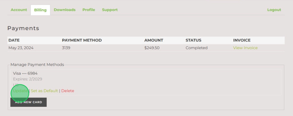Viewport: 293px width, 116px height.
Task: Click the PAYMENT METHOD column header
Action: pos(82,40)
